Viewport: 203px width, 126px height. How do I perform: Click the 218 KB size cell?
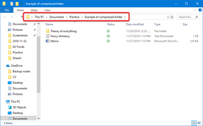(194, 41)
